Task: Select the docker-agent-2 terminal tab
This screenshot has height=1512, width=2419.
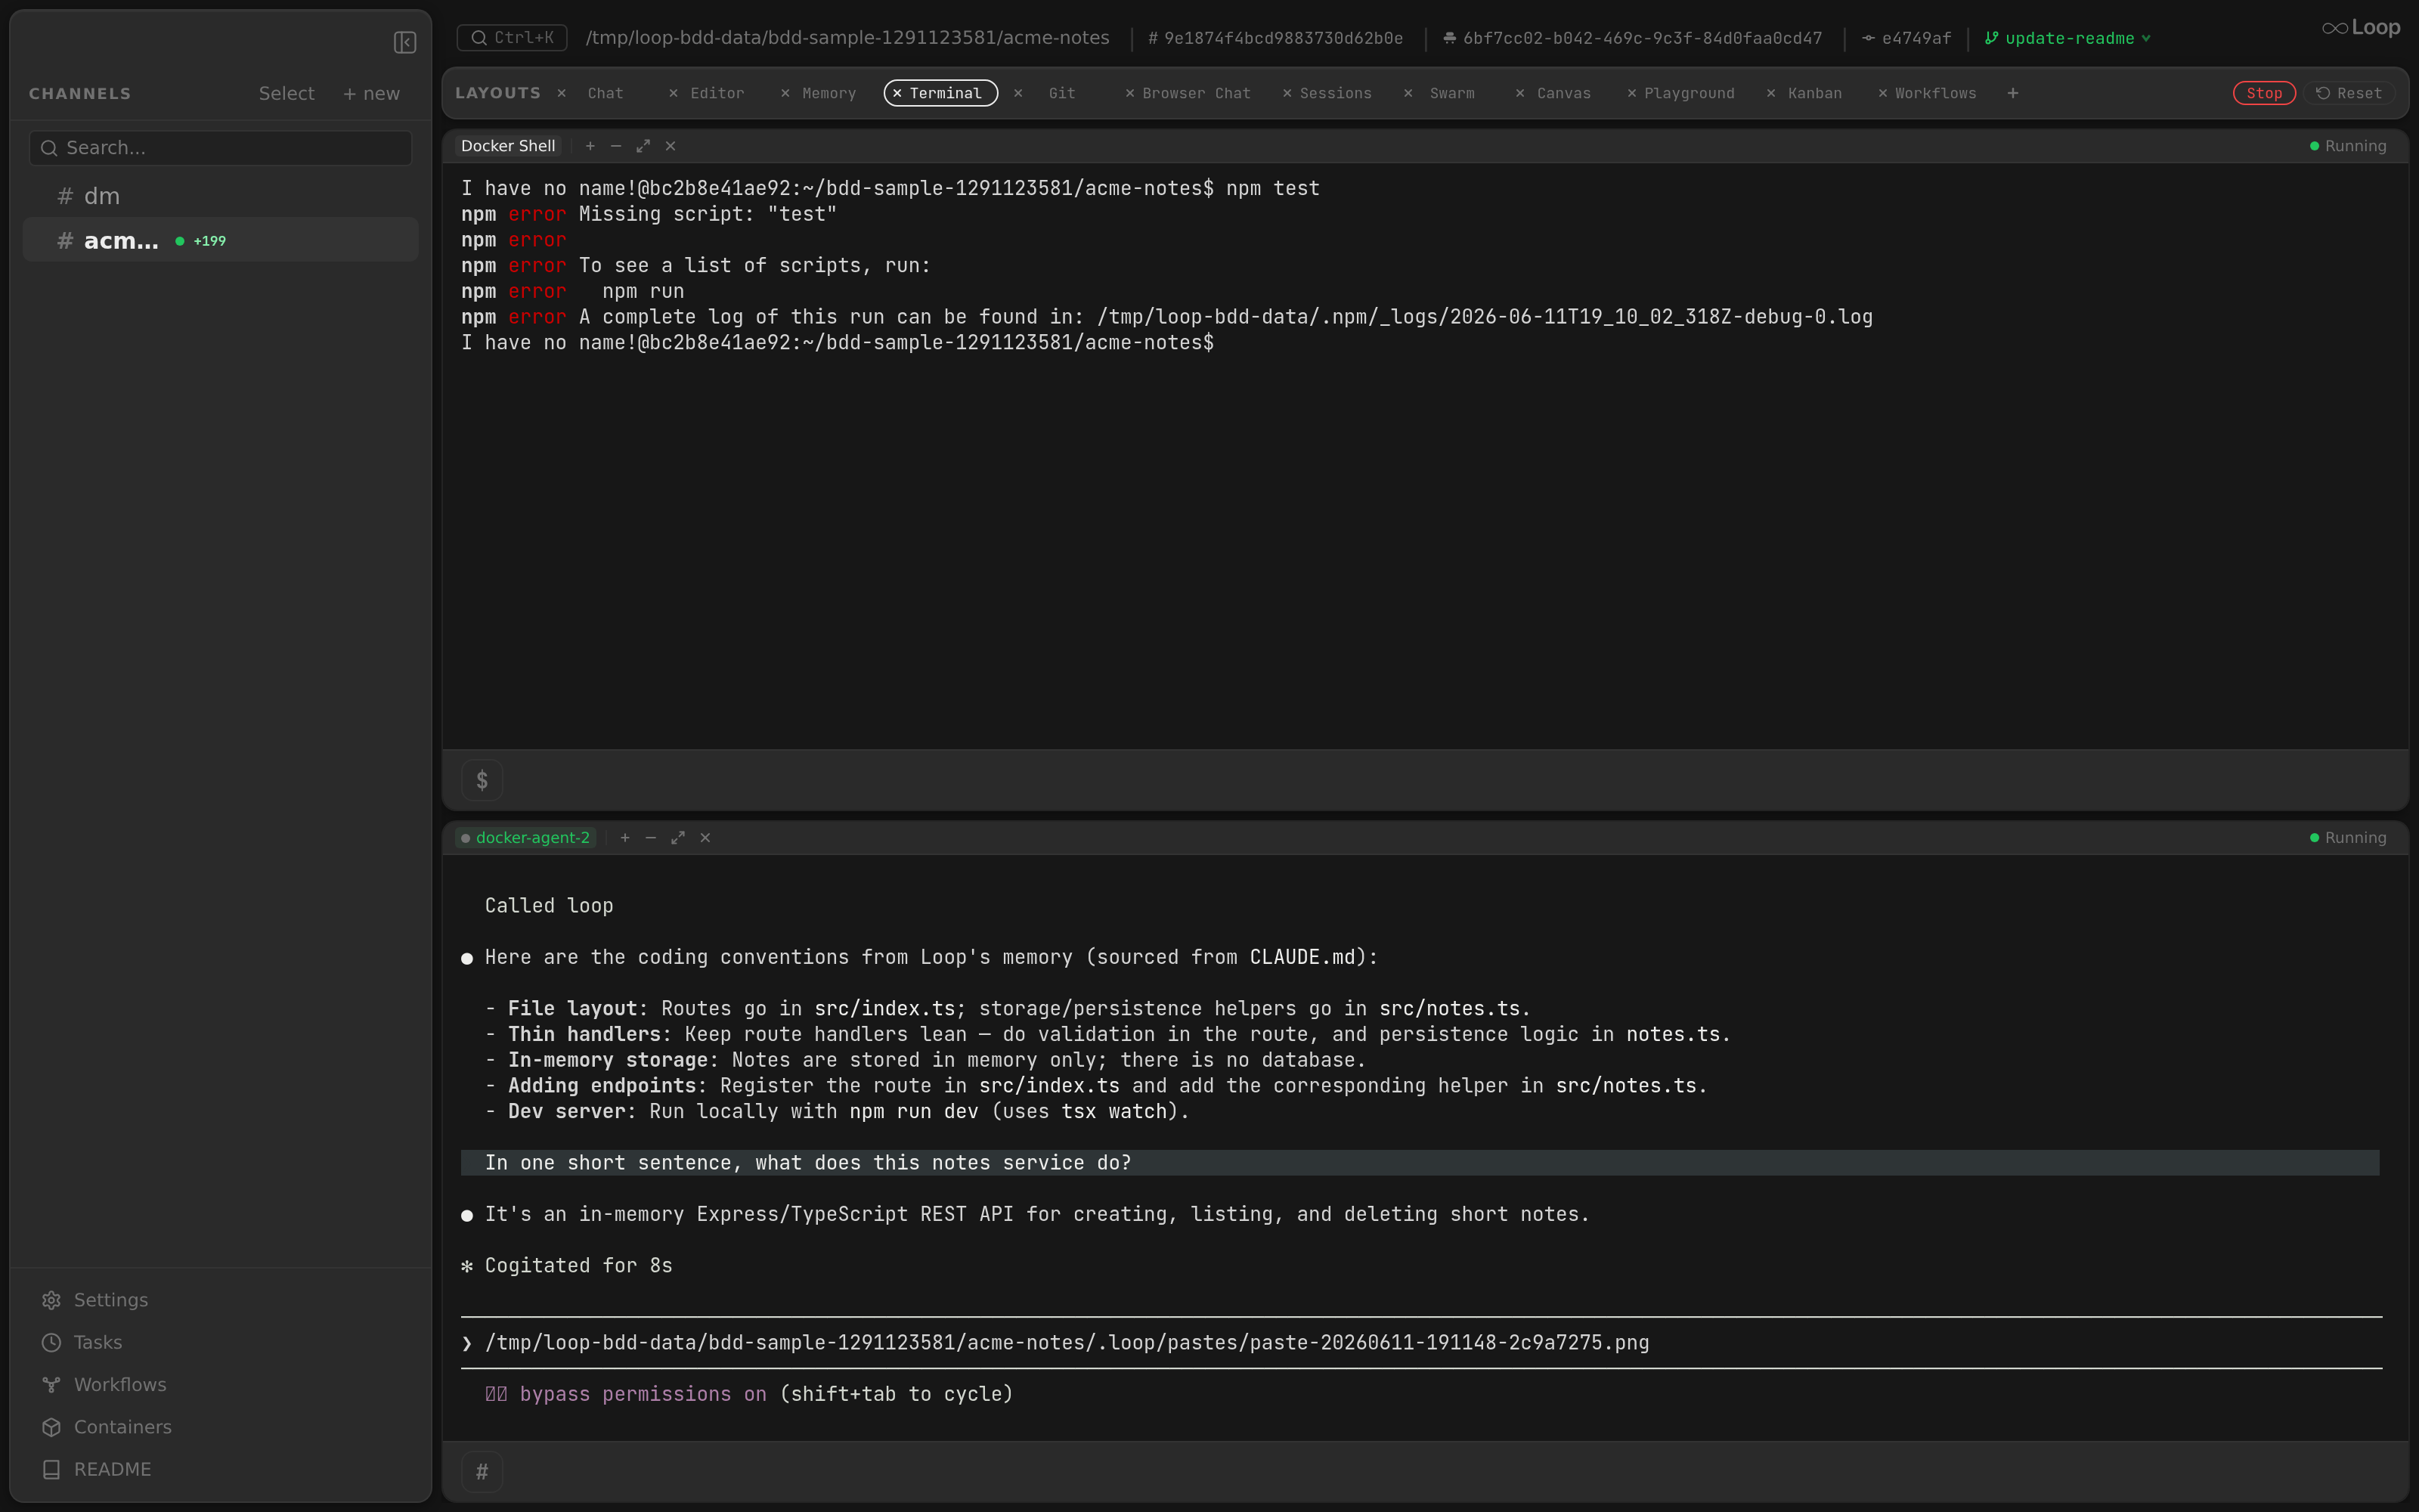Action: [526, 838]
